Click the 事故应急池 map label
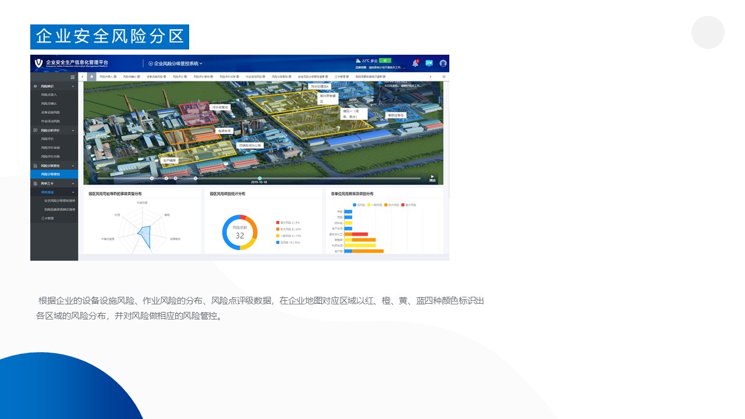 (396, 115)
